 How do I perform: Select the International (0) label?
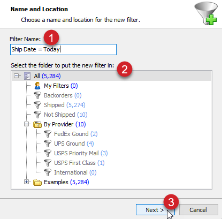coord(75,172)
